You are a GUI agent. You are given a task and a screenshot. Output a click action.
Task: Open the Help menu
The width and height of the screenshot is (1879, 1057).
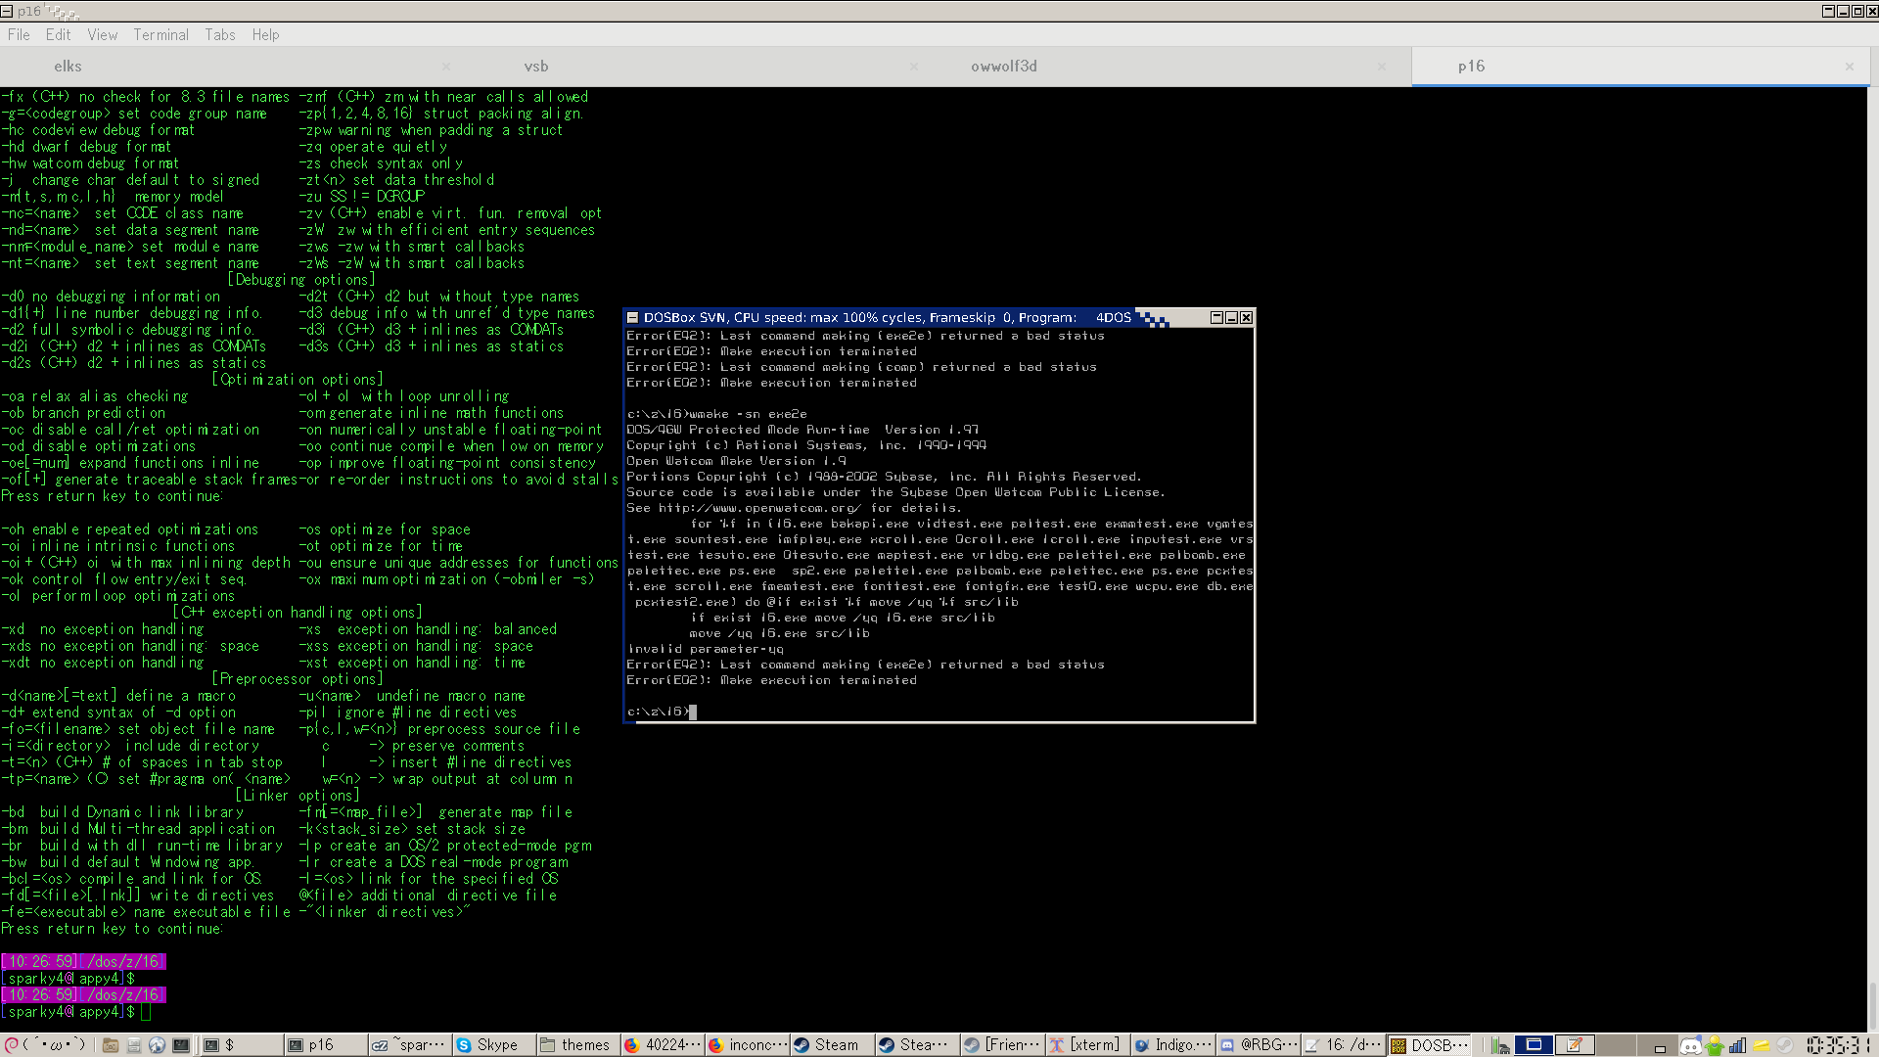[x=265, y=34]
